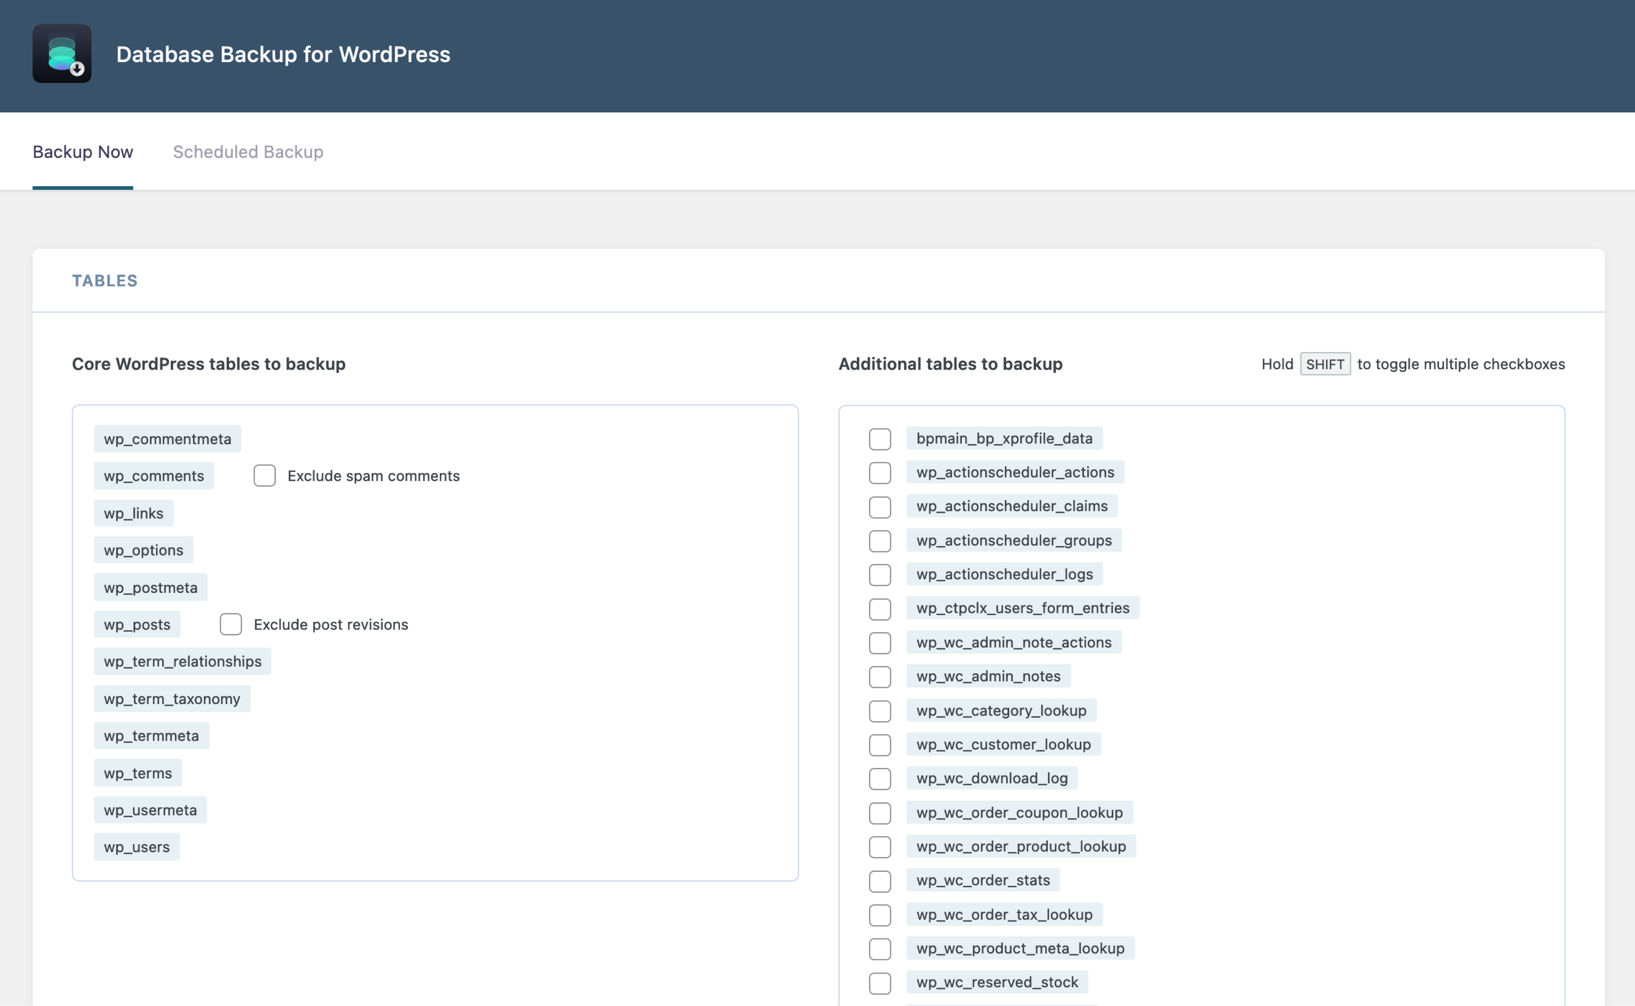Click the wp_term_taxonomy table label
1635x1006 pixels.
(x=172, y=698)
